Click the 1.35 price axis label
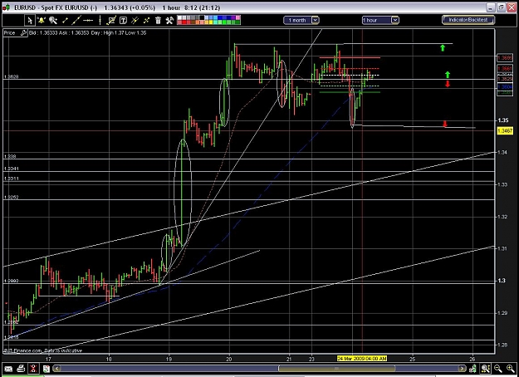 coord(502,120)
